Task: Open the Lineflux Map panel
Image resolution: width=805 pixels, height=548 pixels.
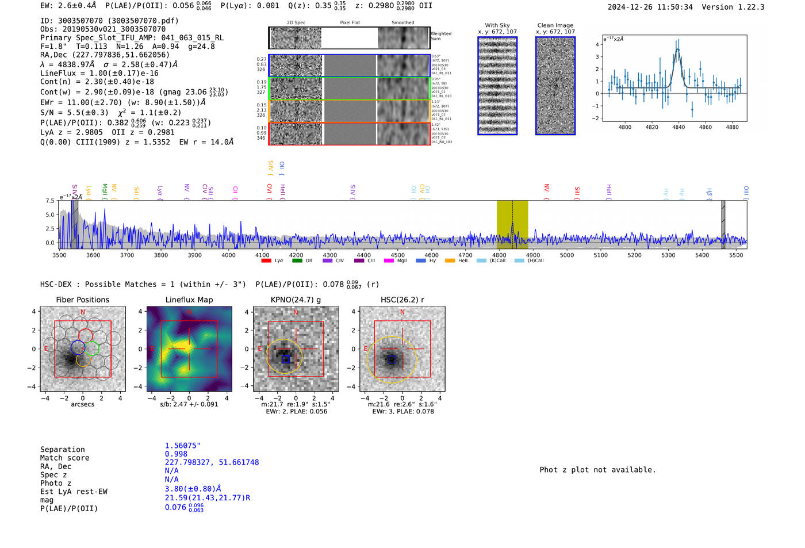Action: click(189, 349)
